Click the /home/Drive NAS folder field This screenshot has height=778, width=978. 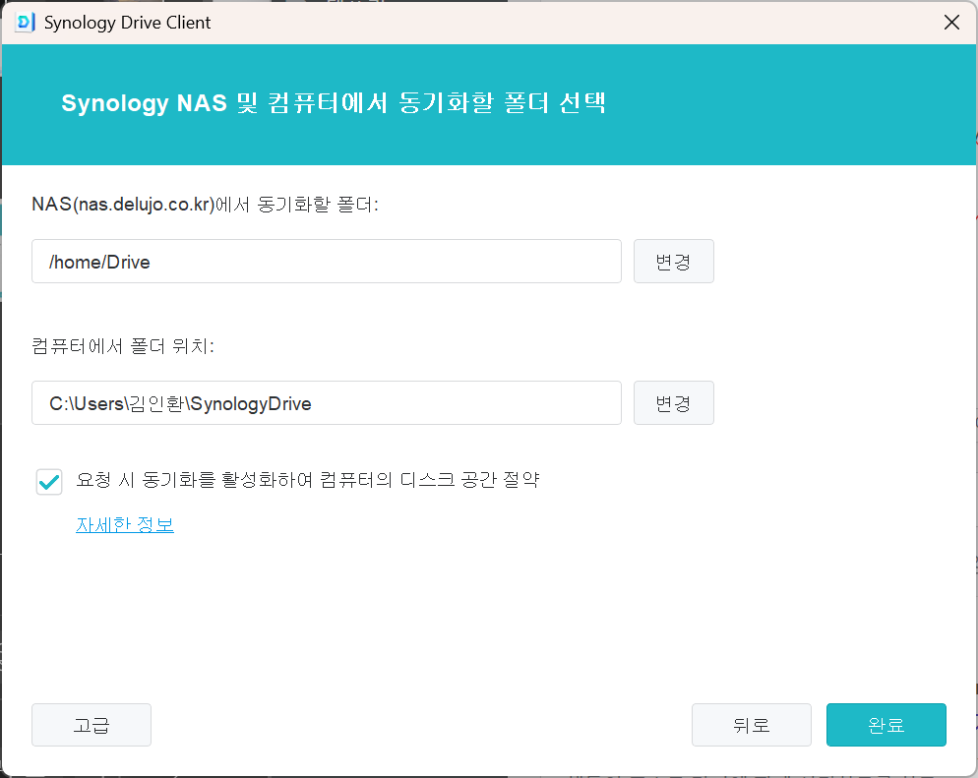point(327,262)
